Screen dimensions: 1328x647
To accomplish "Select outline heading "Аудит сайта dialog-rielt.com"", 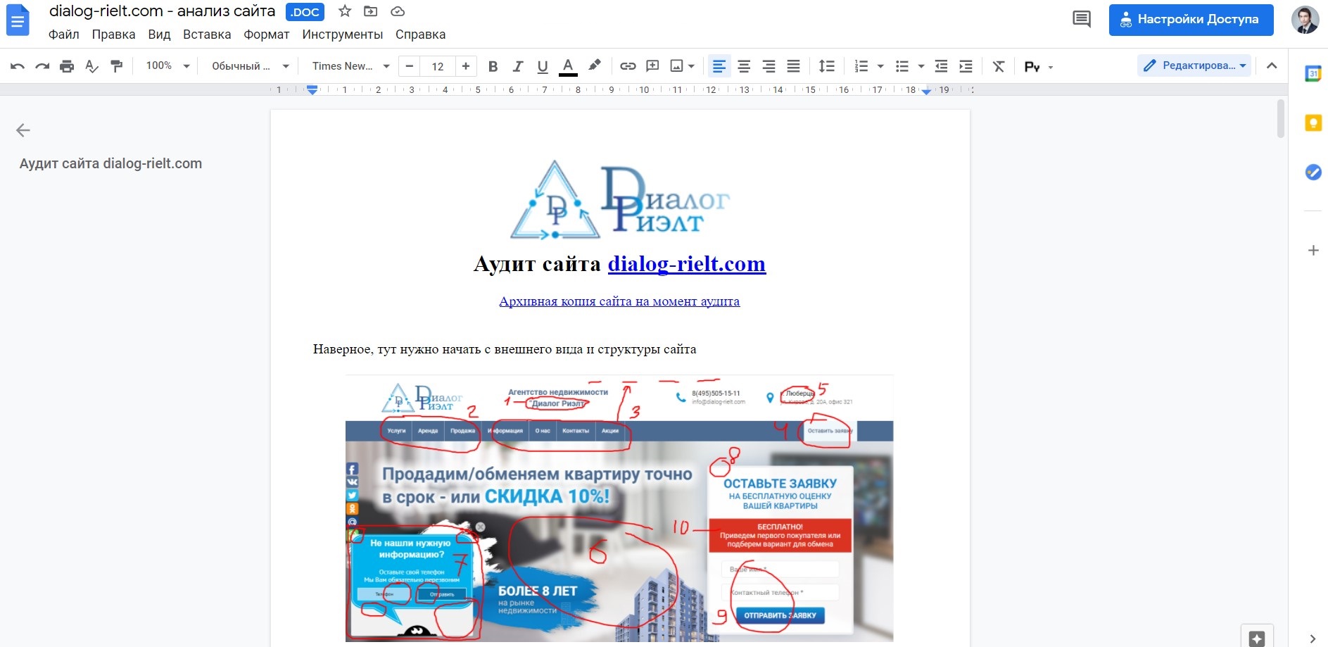I will point(110,163).
